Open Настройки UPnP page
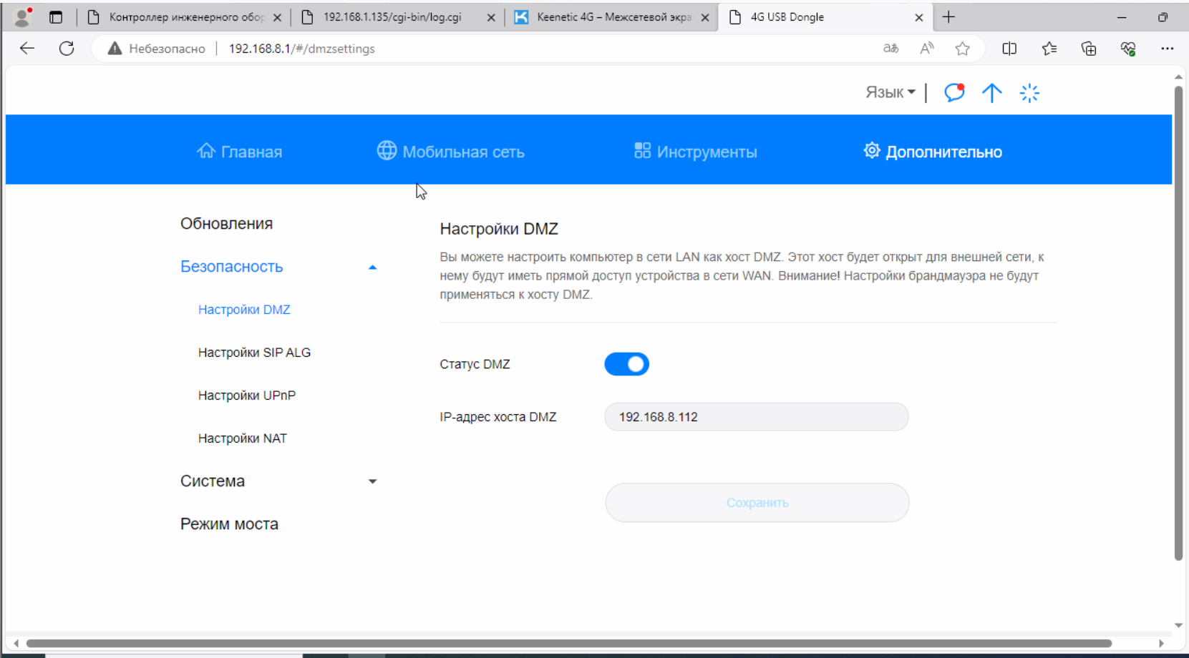Viewport: 1189px width, 658px height. [x=247, y=396]
